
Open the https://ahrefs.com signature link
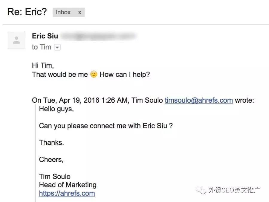[x=67, y=193]
